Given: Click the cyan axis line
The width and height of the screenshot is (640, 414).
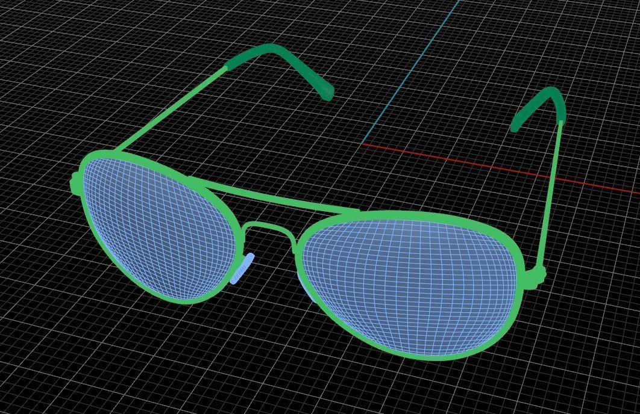Looking at the screenshot, I should tap(410, 72).
